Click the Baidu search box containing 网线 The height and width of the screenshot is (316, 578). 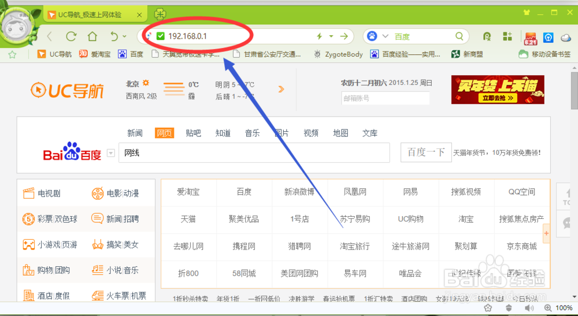(x=254, y=153)
